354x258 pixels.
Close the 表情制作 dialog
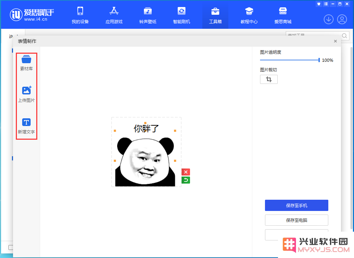point(335,41)
